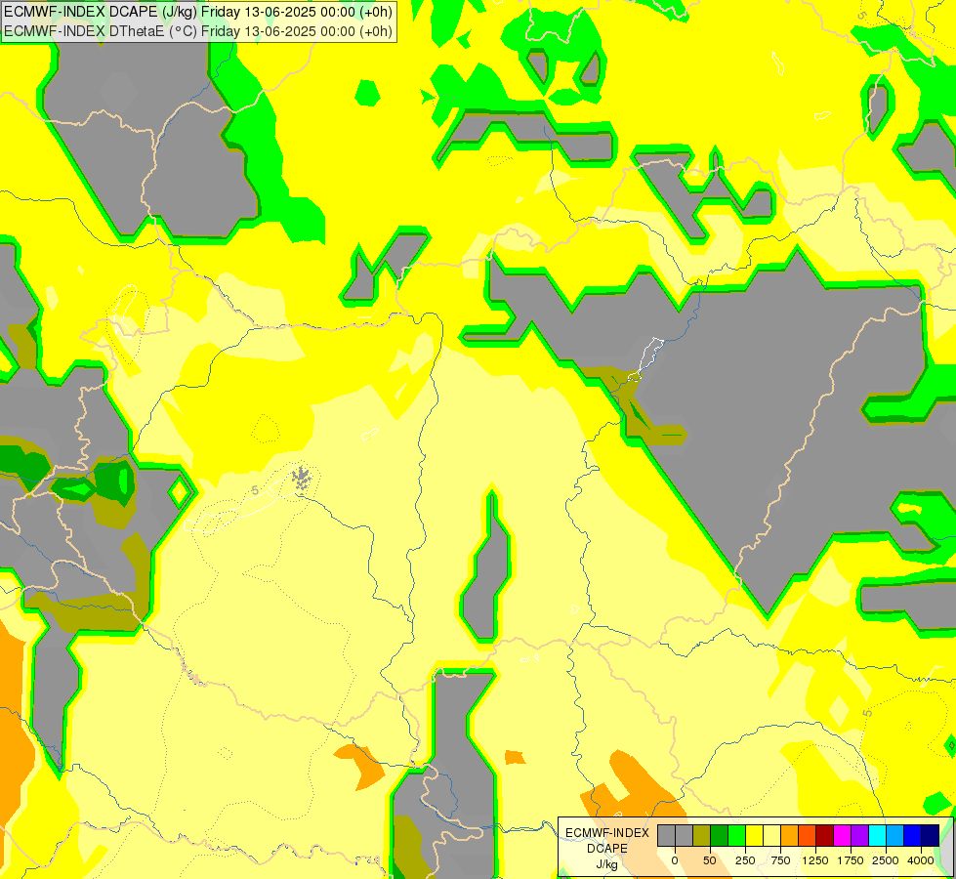Select the magenta legend swatch
956x879 pixels.
(x=842, y=836)
